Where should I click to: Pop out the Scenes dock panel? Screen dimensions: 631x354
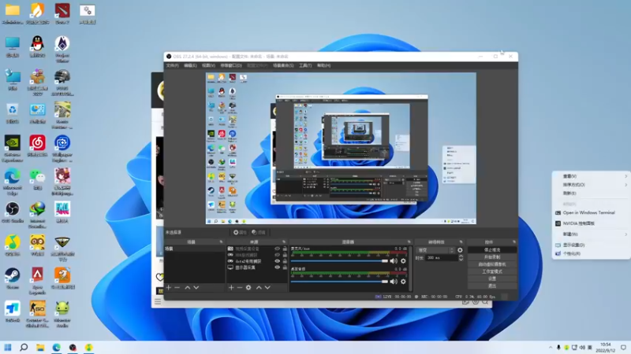(221, 242)
